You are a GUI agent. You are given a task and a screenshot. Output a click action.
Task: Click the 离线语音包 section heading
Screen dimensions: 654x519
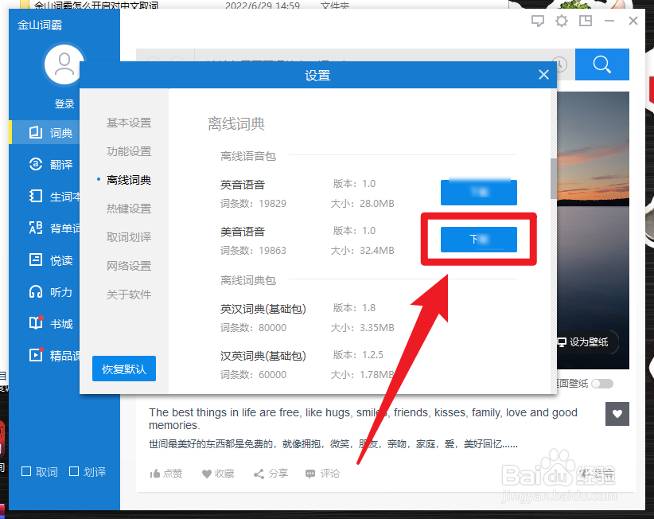point(248,156)
